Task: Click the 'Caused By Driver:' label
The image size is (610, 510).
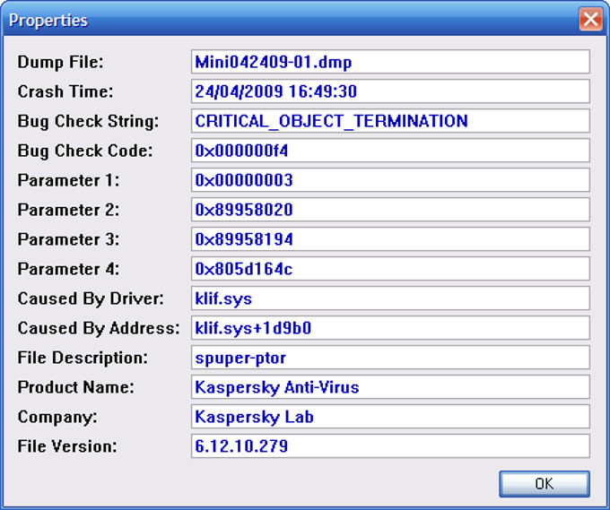Action: (x=91, y=298)
